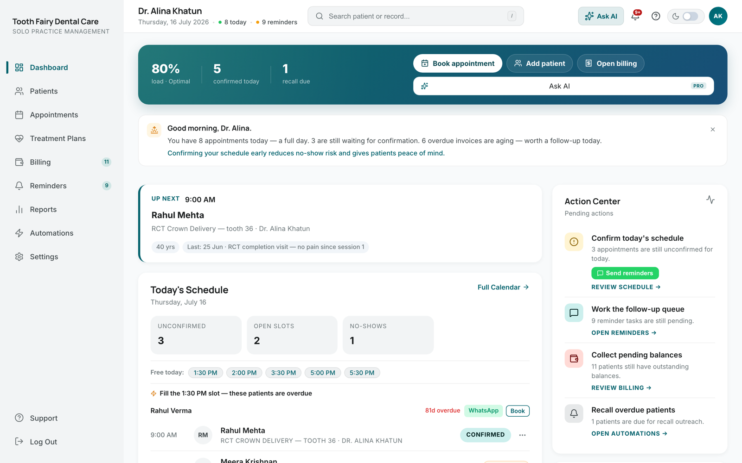Open Ask AI from the top bar
This screenshot has height=463, width=742.
[601, 16]
